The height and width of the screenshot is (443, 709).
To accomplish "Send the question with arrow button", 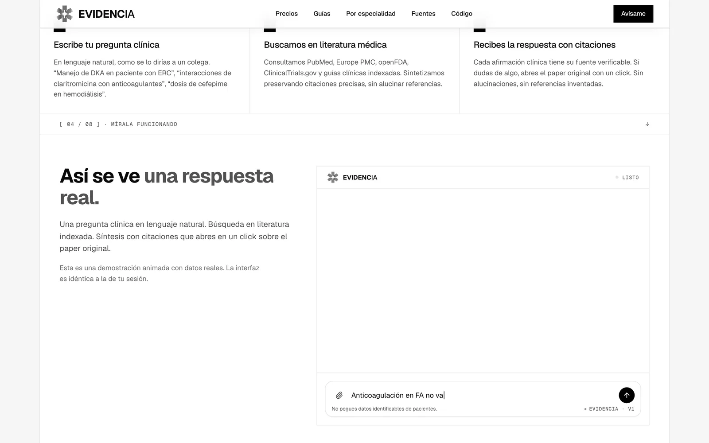I will (x=627, y=395).
